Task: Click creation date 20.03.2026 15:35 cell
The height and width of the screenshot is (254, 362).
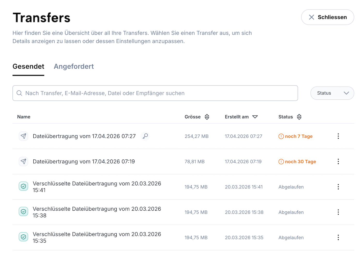Action: (244, 237)
